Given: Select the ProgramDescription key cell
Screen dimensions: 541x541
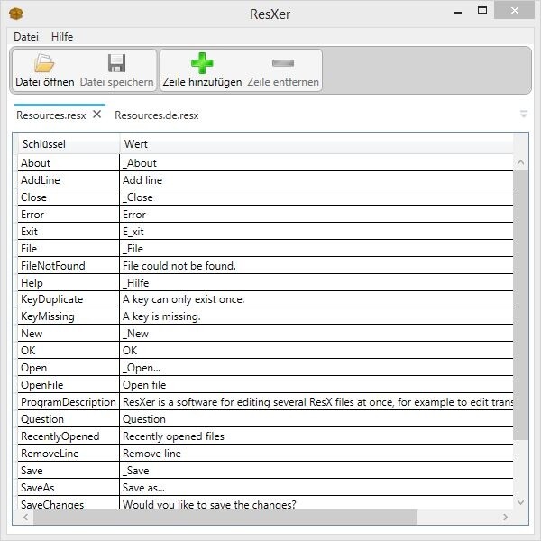Looking at the screenshot, I should coord(69,401).
